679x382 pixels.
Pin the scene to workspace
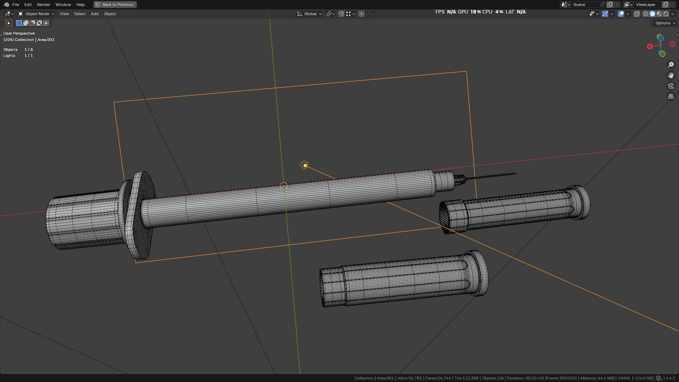602,5
